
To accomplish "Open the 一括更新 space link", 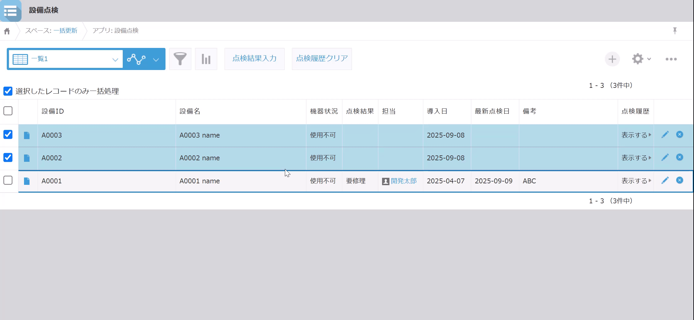I will point(65,31).
